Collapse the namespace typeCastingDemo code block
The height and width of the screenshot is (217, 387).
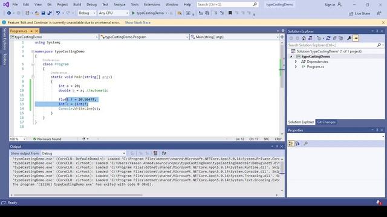[33, 51]
